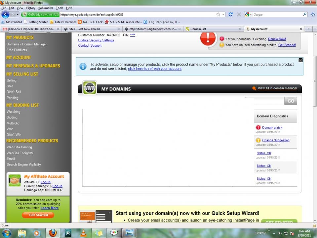Click the Change Suggestion link
The width and height of the screenshot is (317, 238).
click(x=276, y=140)
